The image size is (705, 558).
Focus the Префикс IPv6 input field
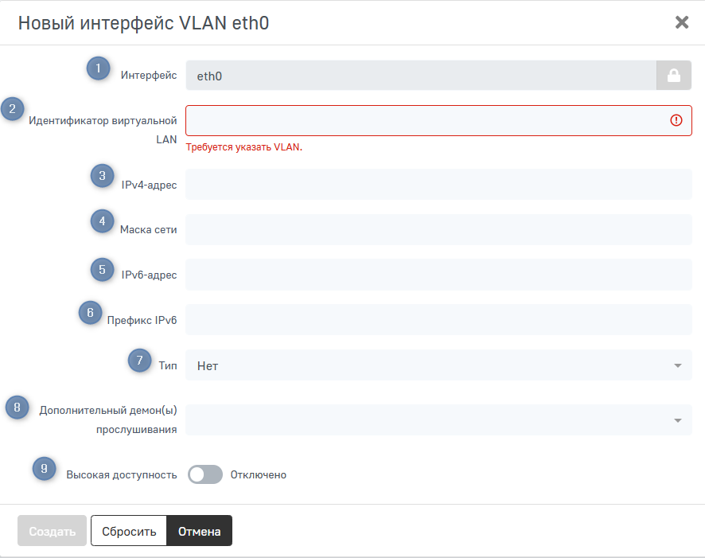(438, 320)
